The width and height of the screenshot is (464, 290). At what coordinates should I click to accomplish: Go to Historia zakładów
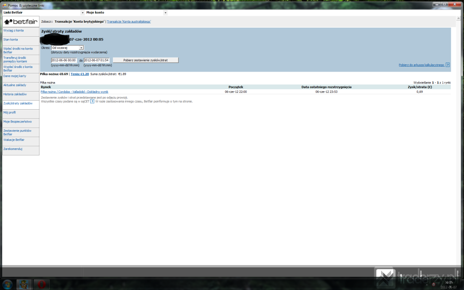click(x=15, y=94)
